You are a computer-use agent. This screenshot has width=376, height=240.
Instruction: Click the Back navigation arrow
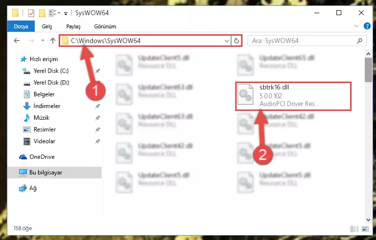click(x=17, y=41)
